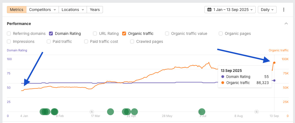Screen dimensions: 295x123
Task: Open the three-dot more options menu
Action: pyautogui.click(x=284, y=10)
